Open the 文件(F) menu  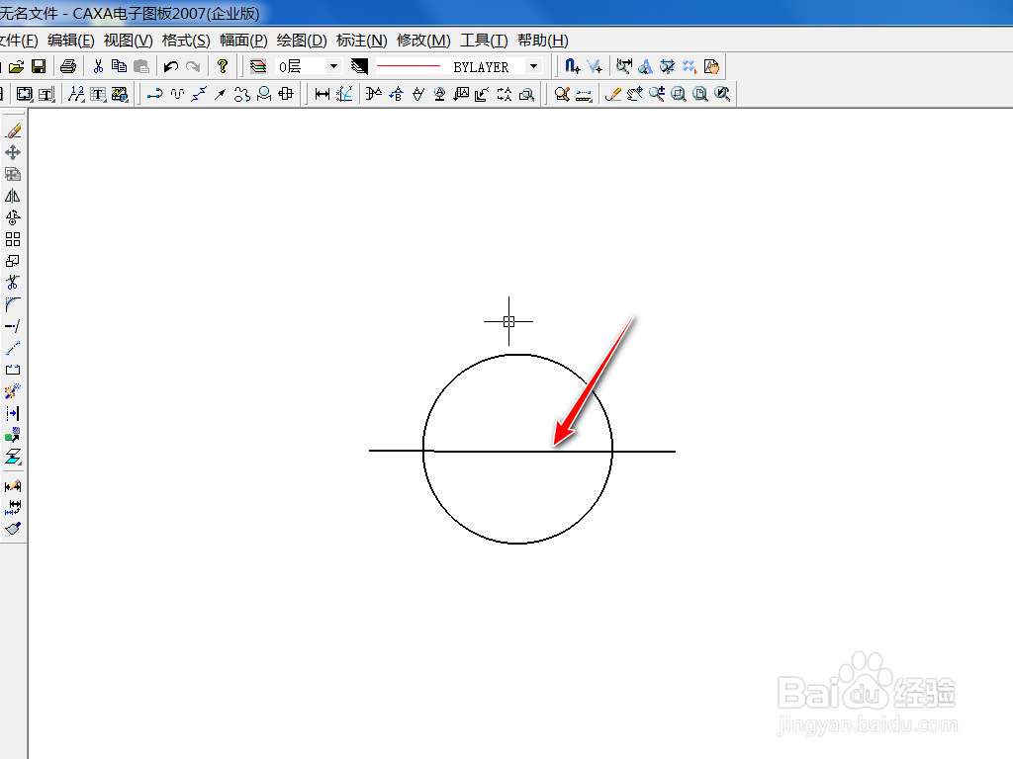click(19, 41)
